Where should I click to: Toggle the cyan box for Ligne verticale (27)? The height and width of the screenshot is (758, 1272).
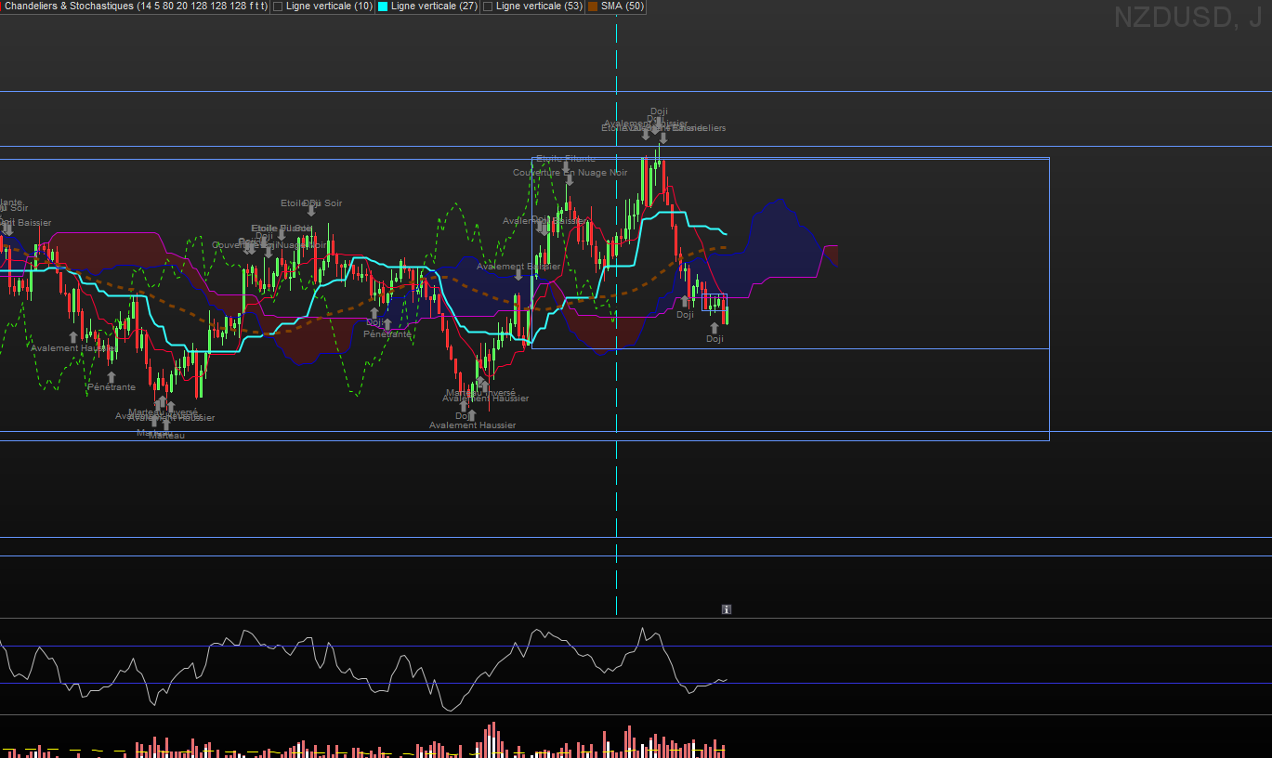point(383,7)
